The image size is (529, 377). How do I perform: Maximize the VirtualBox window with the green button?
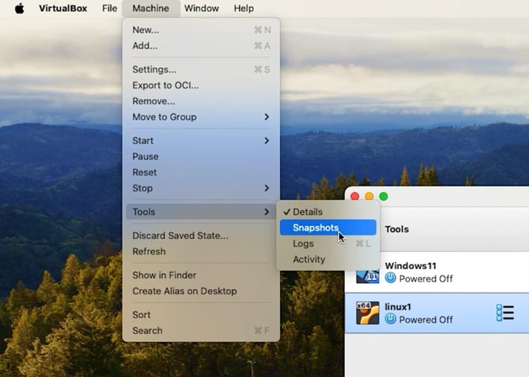pyautogui.click(x=383, y=197)
